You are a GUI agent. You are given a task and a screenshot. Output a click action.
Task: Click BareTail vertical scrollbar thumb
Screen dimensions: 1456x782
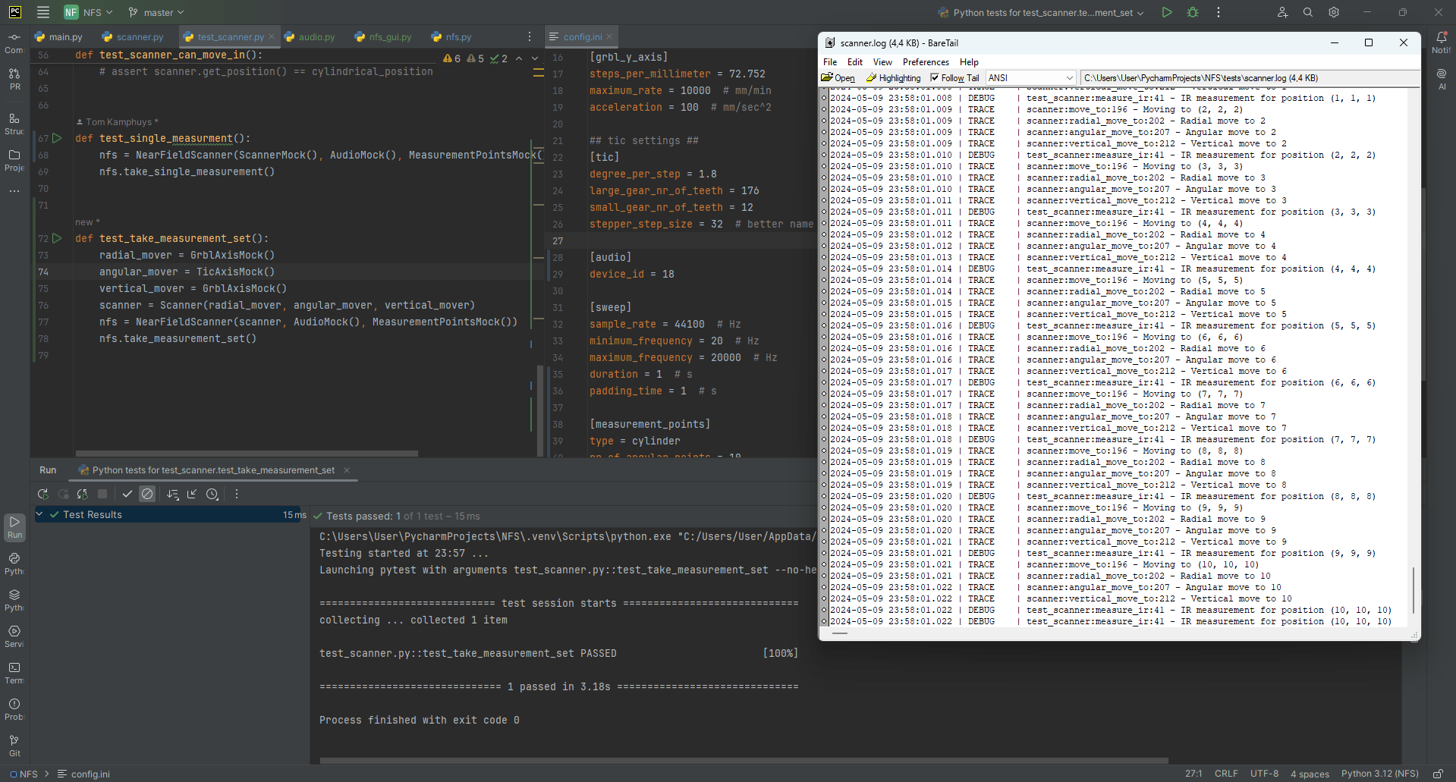tap(1414, 590)
